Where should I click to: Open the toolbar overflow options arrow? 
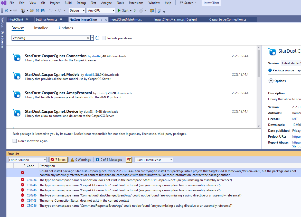click(x=164, y=12)
